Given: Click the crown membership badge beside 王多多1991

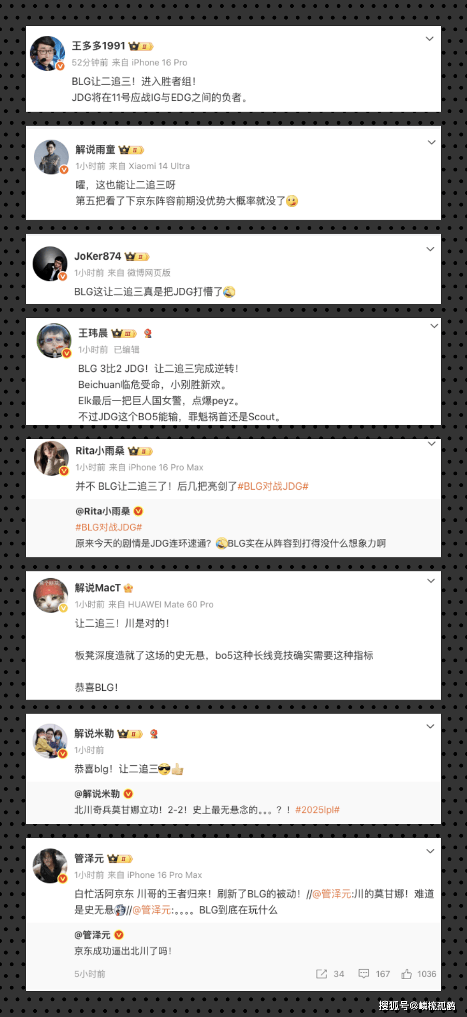Looking at the screenshot, I should 141,46.
